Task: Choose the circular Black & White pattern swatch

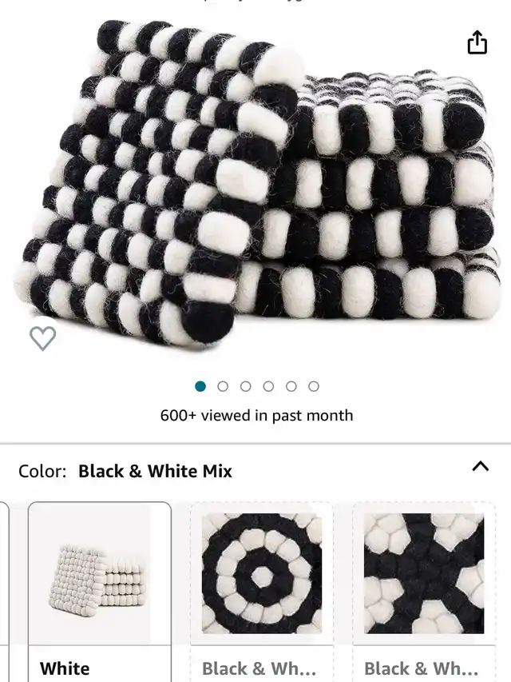Action: 262,592
